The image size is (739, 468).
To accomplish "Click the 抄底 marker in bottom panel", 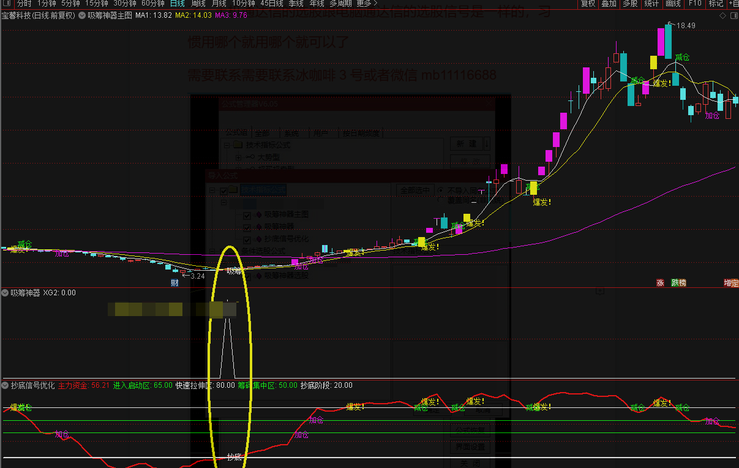I will click(234, 457).
